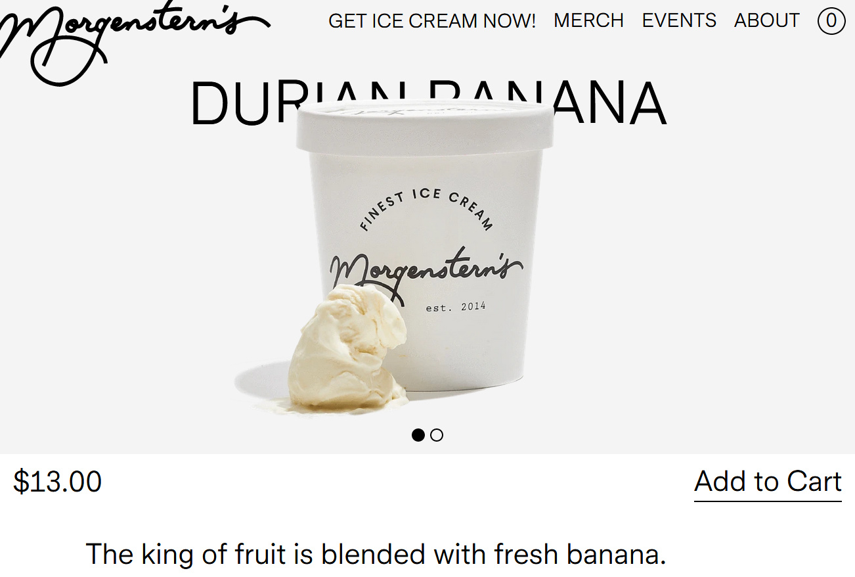This screenshot has height=577, width=855.
Task: Select the first filled carousel dot
Action: click(x=418, y=435)
